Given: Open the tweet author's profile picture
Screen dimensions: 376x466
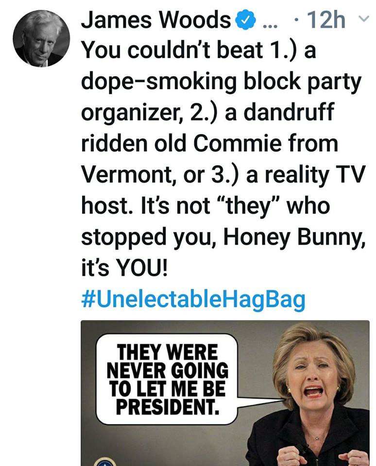Looking at the screenshot, I should point(41,38).
